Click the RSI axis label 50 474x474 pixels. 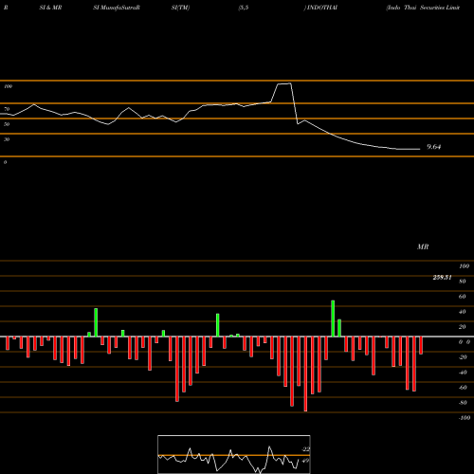click(x=7, y=124)
